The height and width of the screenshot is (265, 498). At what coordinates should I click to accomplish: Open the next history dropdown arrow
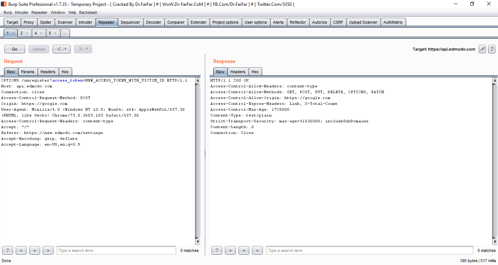click(x=87, y=49)
